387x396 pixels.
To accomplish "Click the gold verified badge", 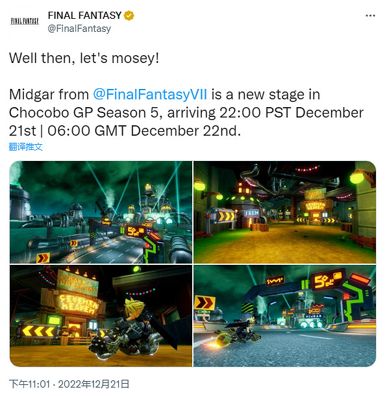I will [x=129, y=16].
